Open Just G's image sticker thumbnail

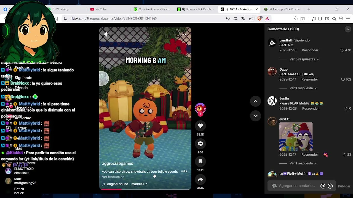point(296,137)
